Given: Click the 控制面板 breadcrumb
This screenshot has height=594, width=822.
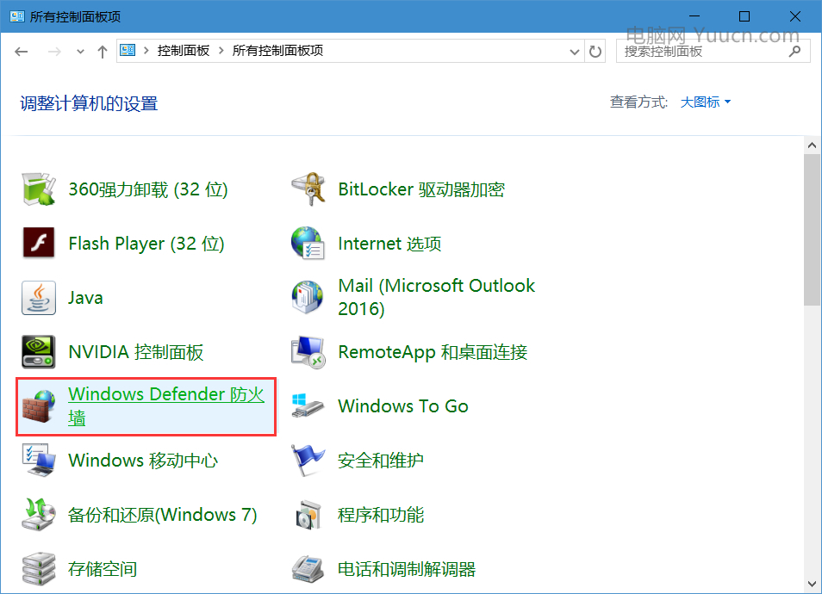Looking at the screenshot, I should tap(184, 50).
